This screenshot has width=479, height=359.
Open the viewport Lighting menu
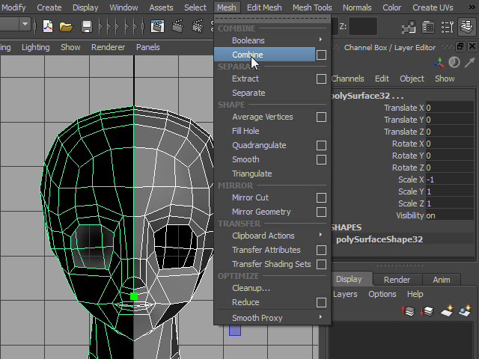35,47
